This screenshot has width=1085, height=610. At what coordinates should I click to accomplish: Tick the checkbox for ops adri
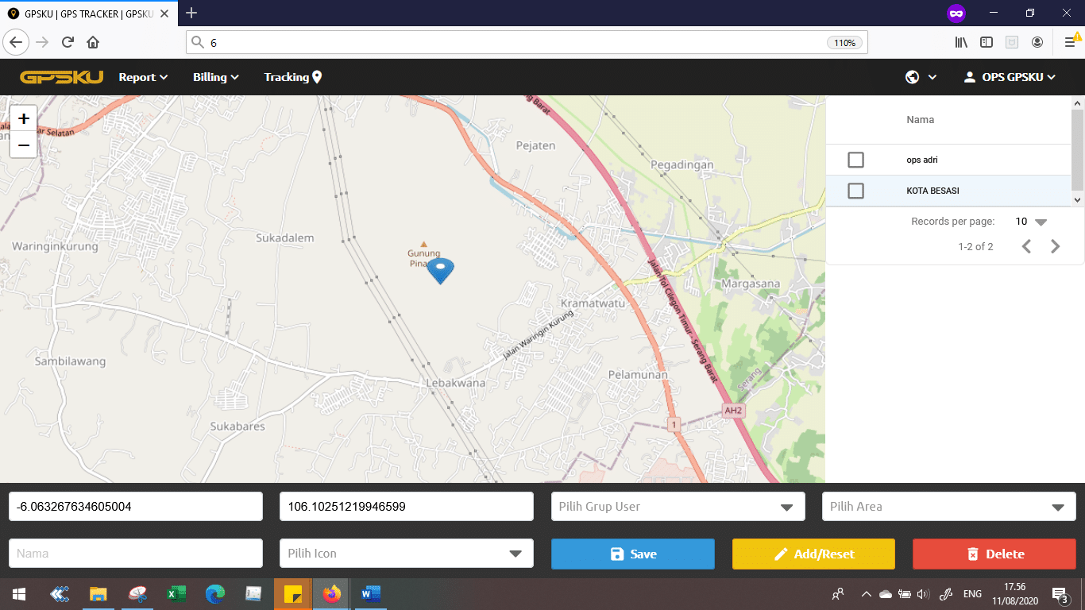pyautogui.click(x=855, y=160)
